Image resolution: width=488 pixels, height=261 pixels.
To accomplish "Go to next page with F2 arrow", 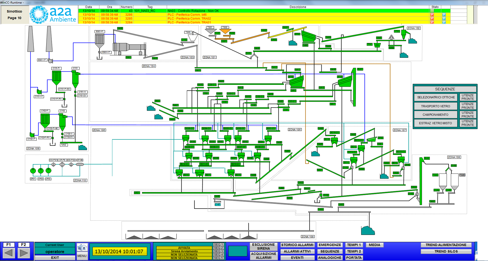I will (x=24, y=253).
